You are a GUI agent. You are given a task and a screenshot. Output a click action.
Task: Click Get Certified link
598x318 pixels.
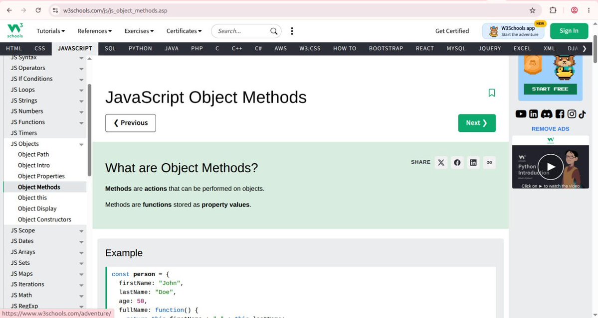click(452, 31)
